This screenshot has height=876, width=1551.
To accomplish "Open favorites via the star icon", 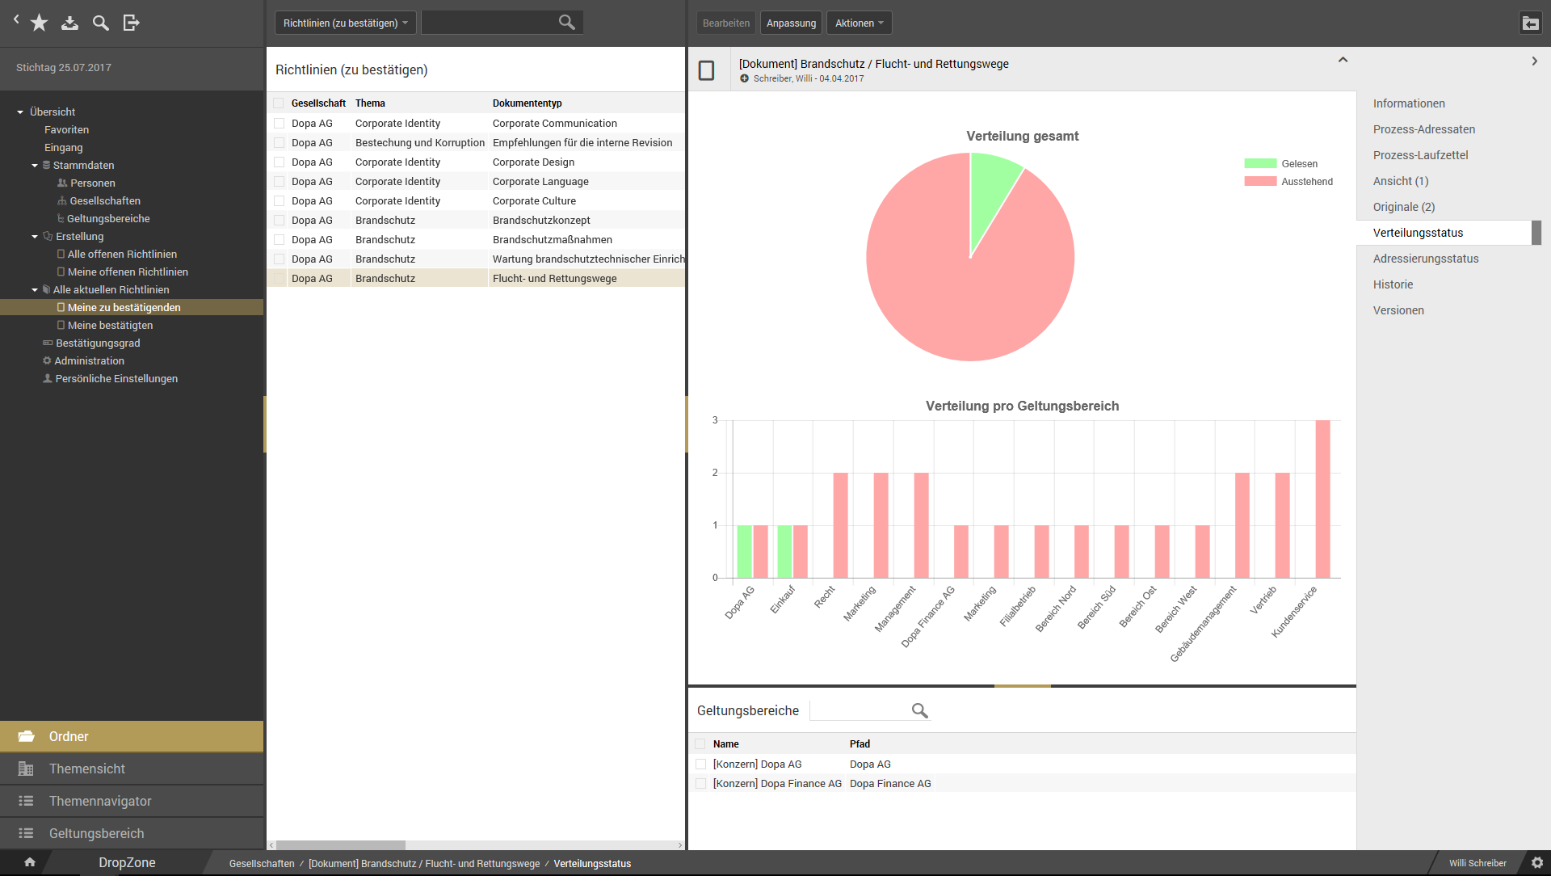I will point(39,23).
